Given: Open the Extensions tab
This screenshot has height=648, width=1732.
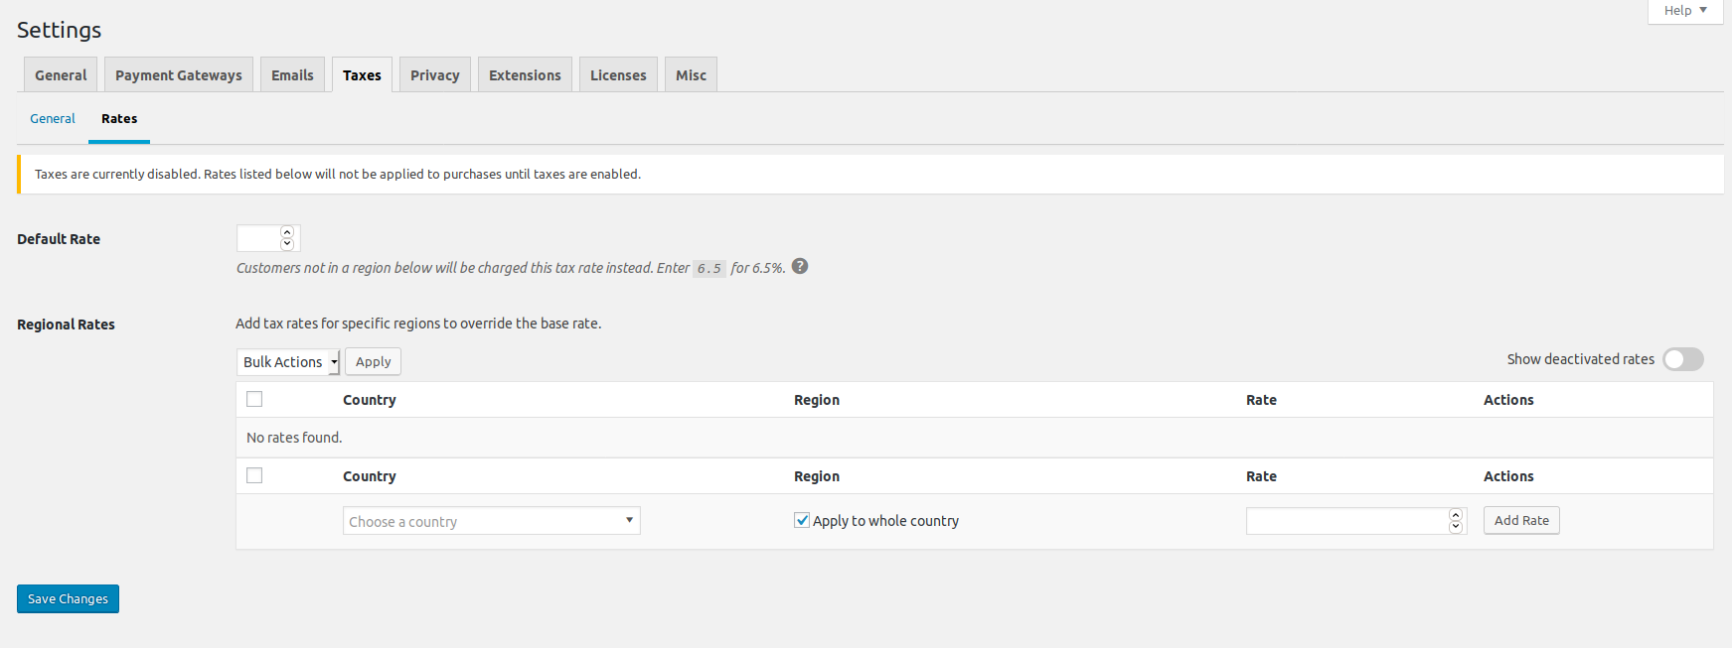Looking at the screenshot, I should point(525,75).
